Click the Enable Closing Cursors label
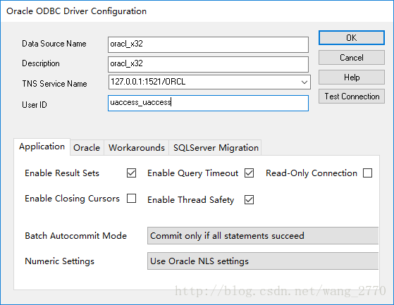394x305 pixels. coord(73,199)
